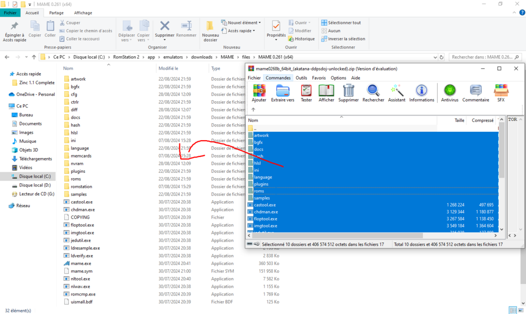The height and width of the screenshot is (314, 526).
Task: Switch to the Affichage ribbon tab
Action: 83,13
